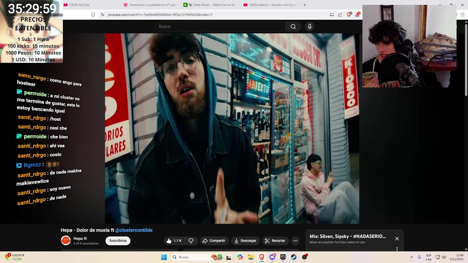The width and height of the screenshot is (468, 263).
Task: Click the tray microphone icon
Action: pos(419,257)
